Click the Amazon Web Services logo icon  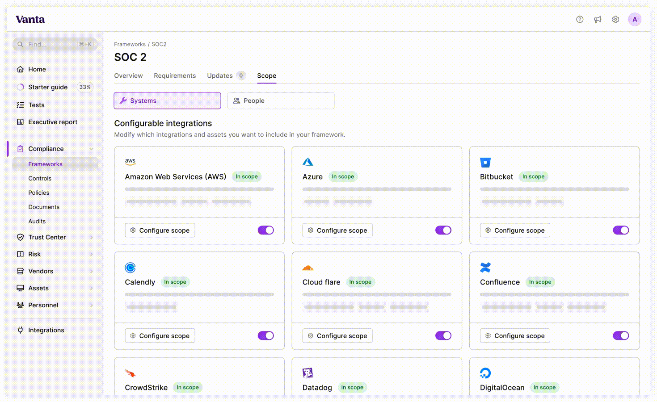point(130,162)
